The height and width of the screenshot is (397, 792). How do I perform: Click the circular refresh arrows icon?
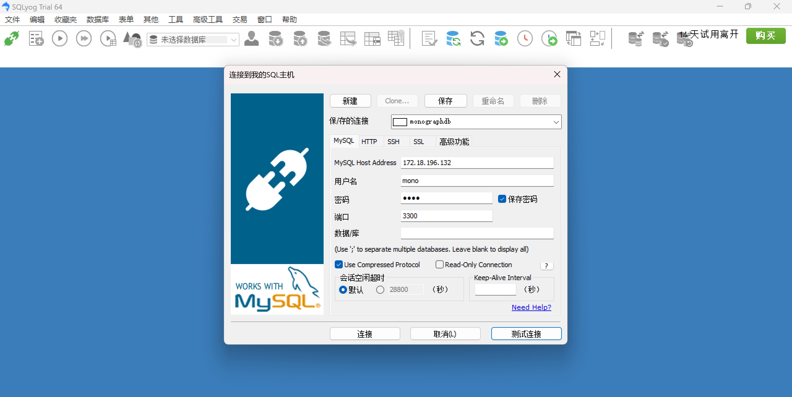(477, 39)
